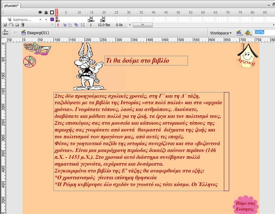Click the Hide Timeline icon
This screenshot has width=275, height=214.
click(6, 33)
